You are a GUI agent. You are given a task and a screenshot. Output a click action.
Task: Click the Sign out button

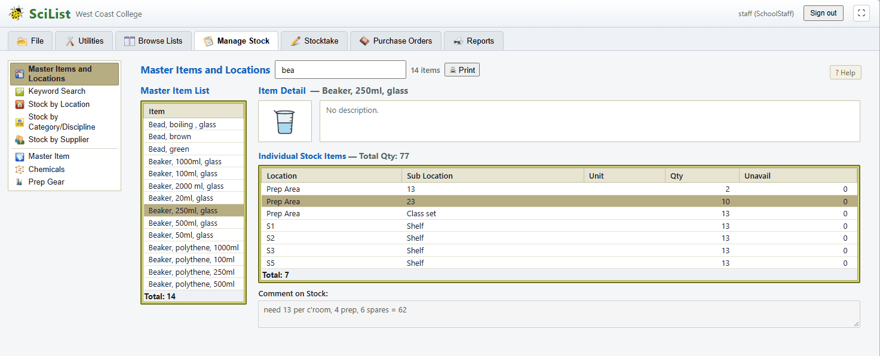[823, 13]
